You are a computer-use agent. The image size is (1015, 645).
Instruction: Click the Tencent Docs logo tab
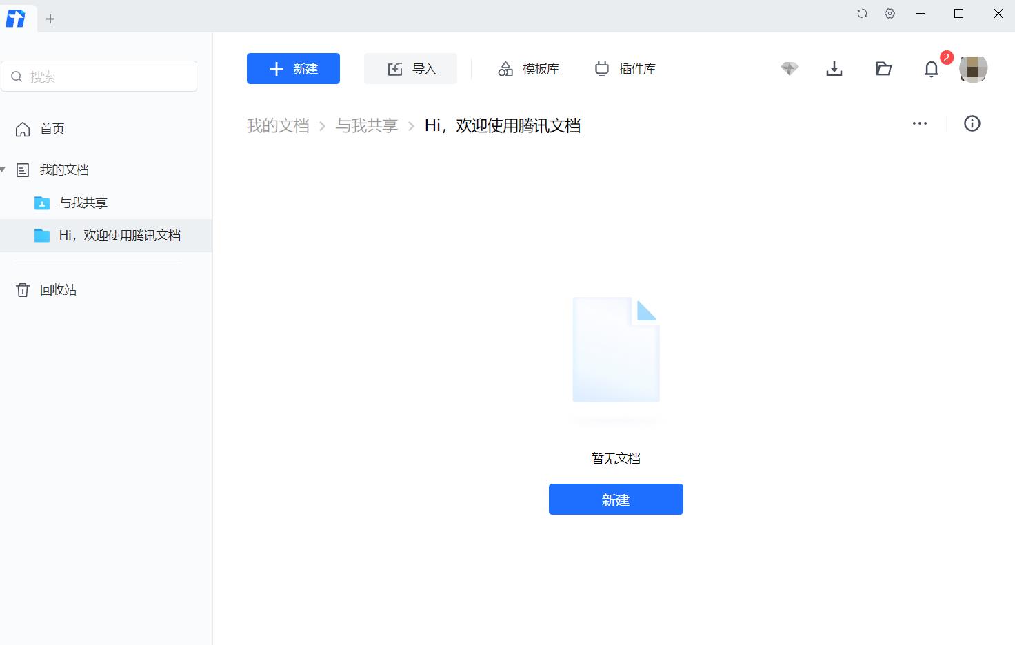(16, 19)
